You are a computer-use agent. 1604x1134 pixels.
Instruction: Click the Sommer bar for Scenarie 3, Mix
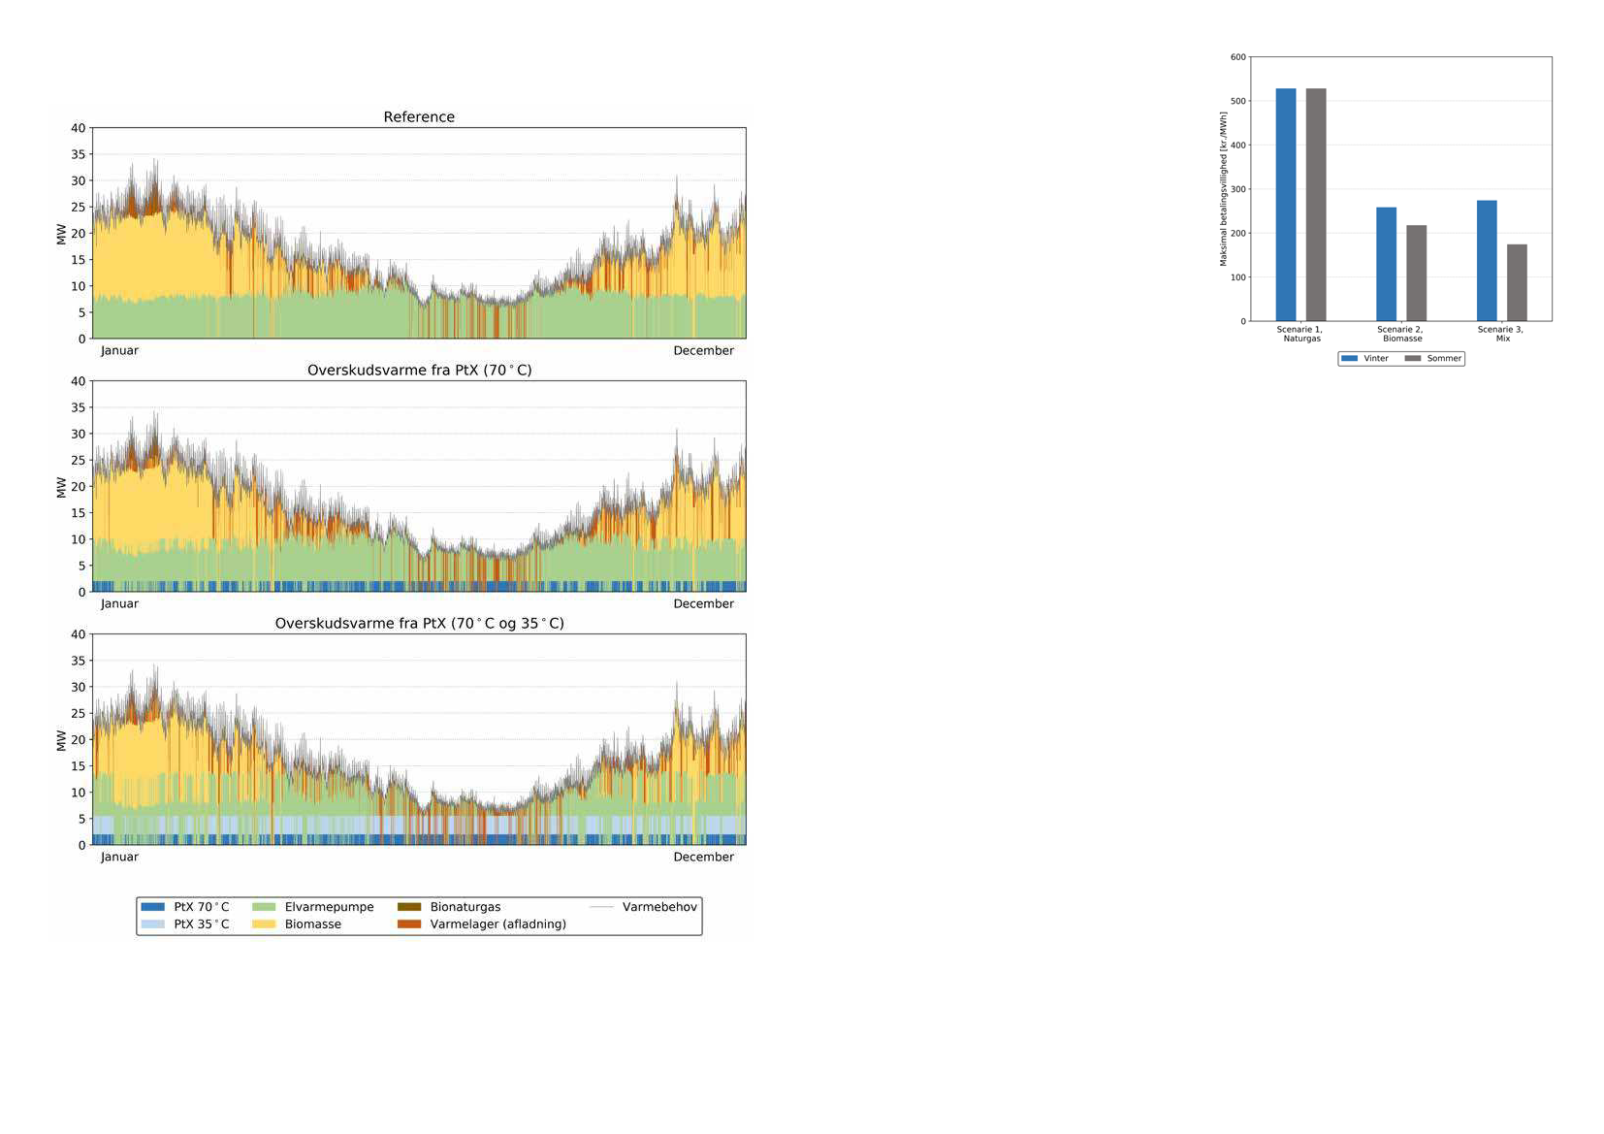tap(1517, 283)
